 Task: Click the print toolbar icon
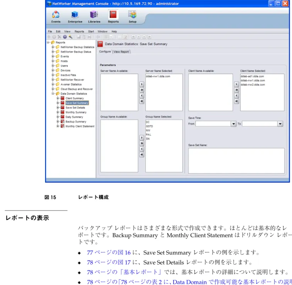[89, 37]
